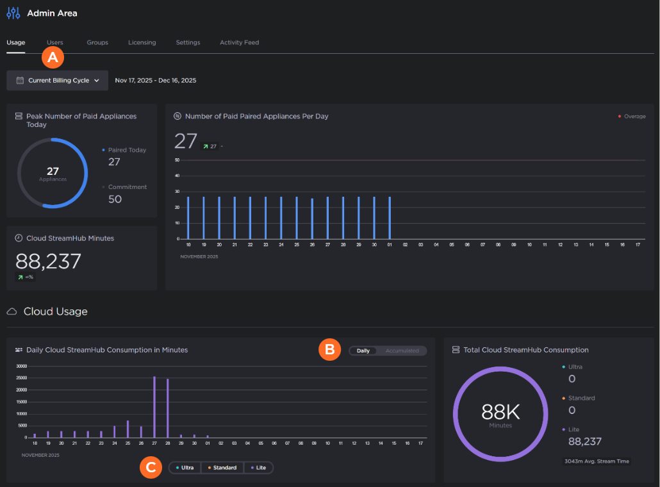
Task: Go to the Activity Feed tab
Action: [239, 43]
